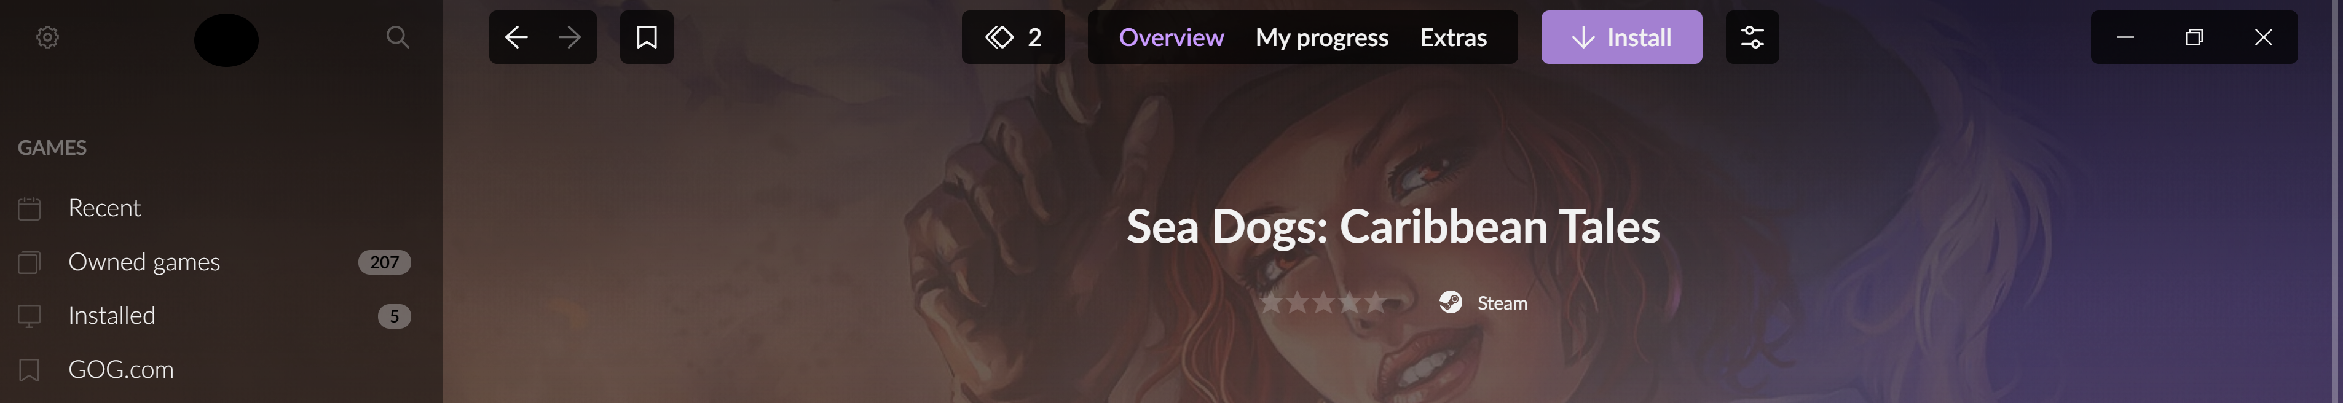Screen dimensions: 2343x403
Task: Bookmark this game with the bookmark icon
Action: [x=647, y=37]
